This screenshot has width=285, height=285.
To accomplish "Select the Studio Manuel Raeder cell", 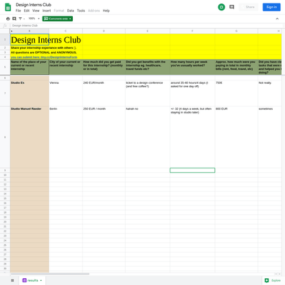I will (30, 137).
